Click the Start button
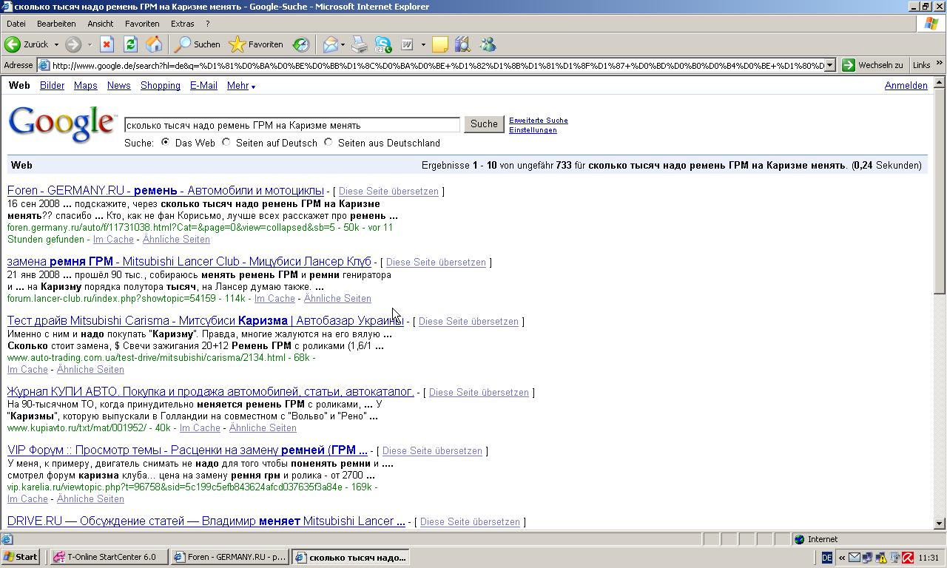 pyautogui.click(x=20, y=557)
